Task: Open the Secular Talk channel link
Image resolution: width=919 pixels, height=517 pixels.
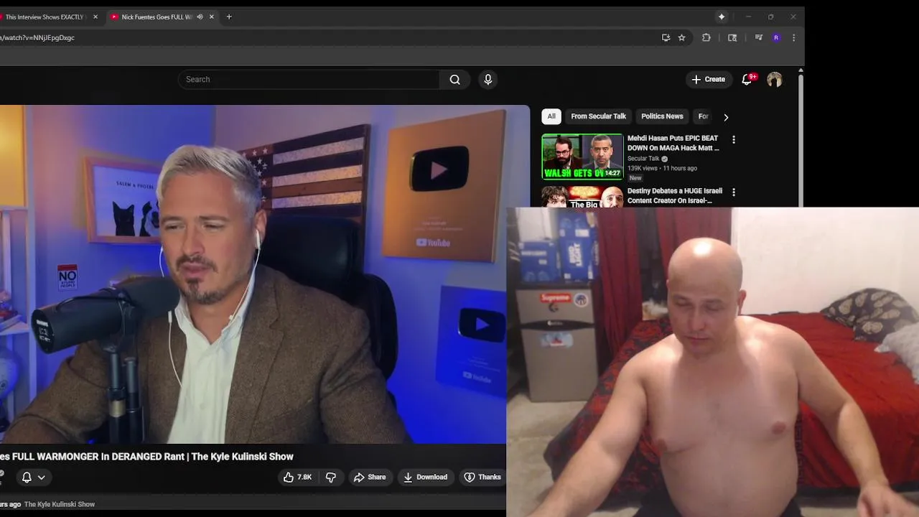Action: pyautogui.click(x=643, y=159)
